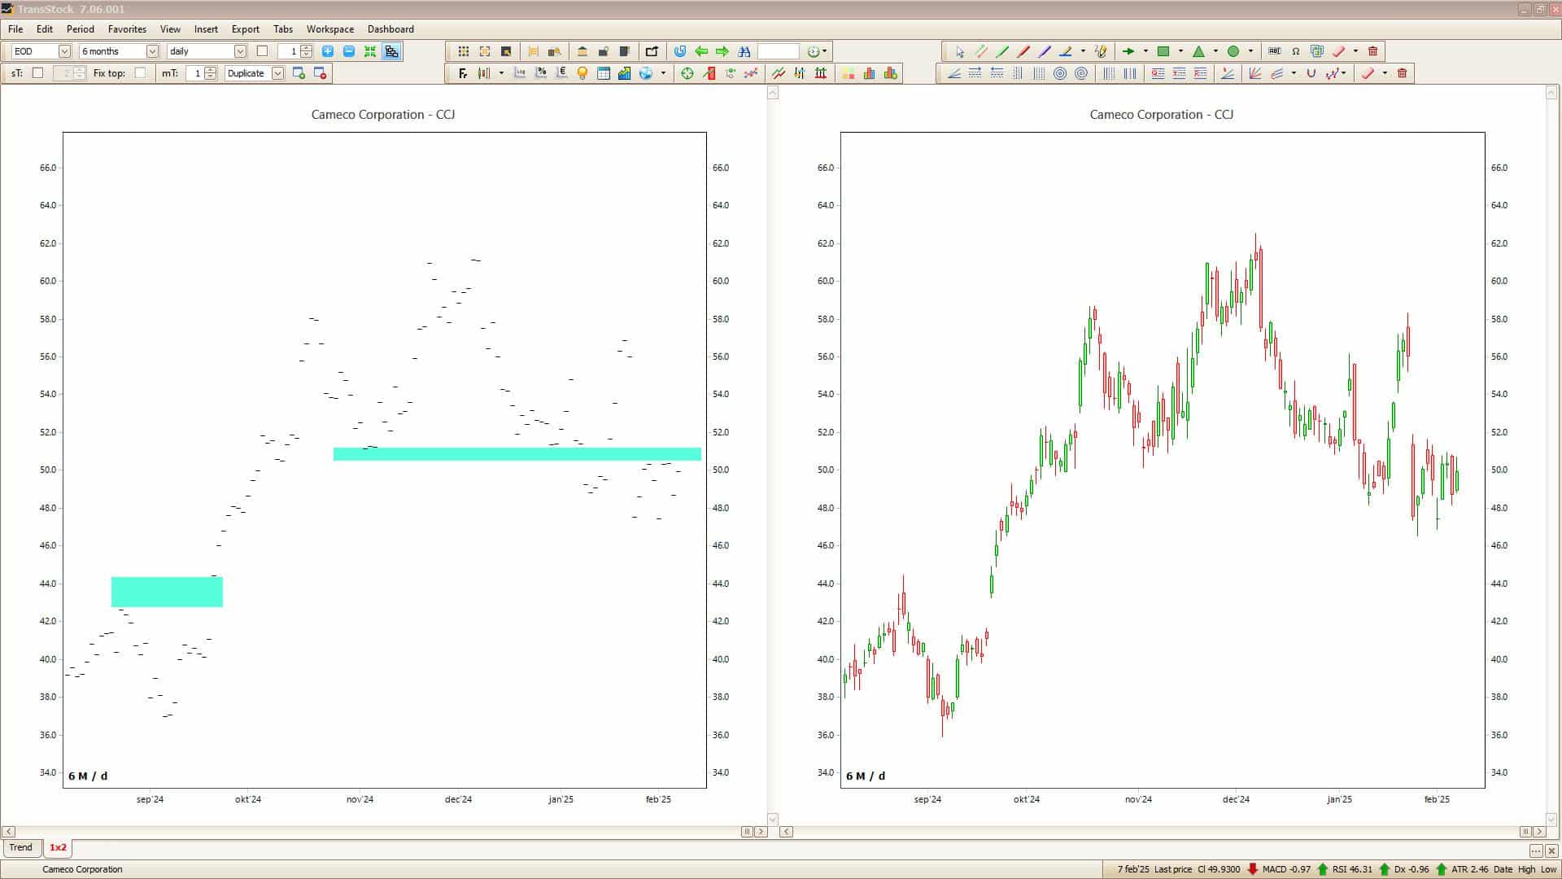Click the blue minus zoom-out icon
This screenshot has width=1562, height=879.
click(349, 51)
